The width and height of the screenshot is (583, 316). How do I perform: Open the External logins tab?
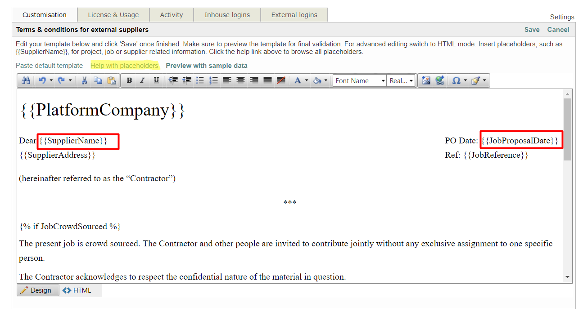click(x=294, y=15)
